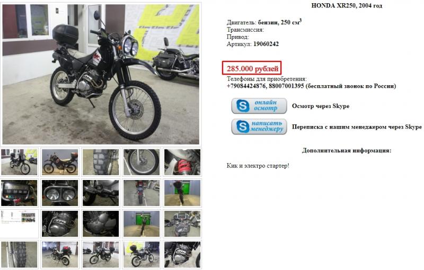This screenshot has width=424, height=270.
Task: View the side-profile motorcycle thumbnail in first row
Action: click(60, 163)
